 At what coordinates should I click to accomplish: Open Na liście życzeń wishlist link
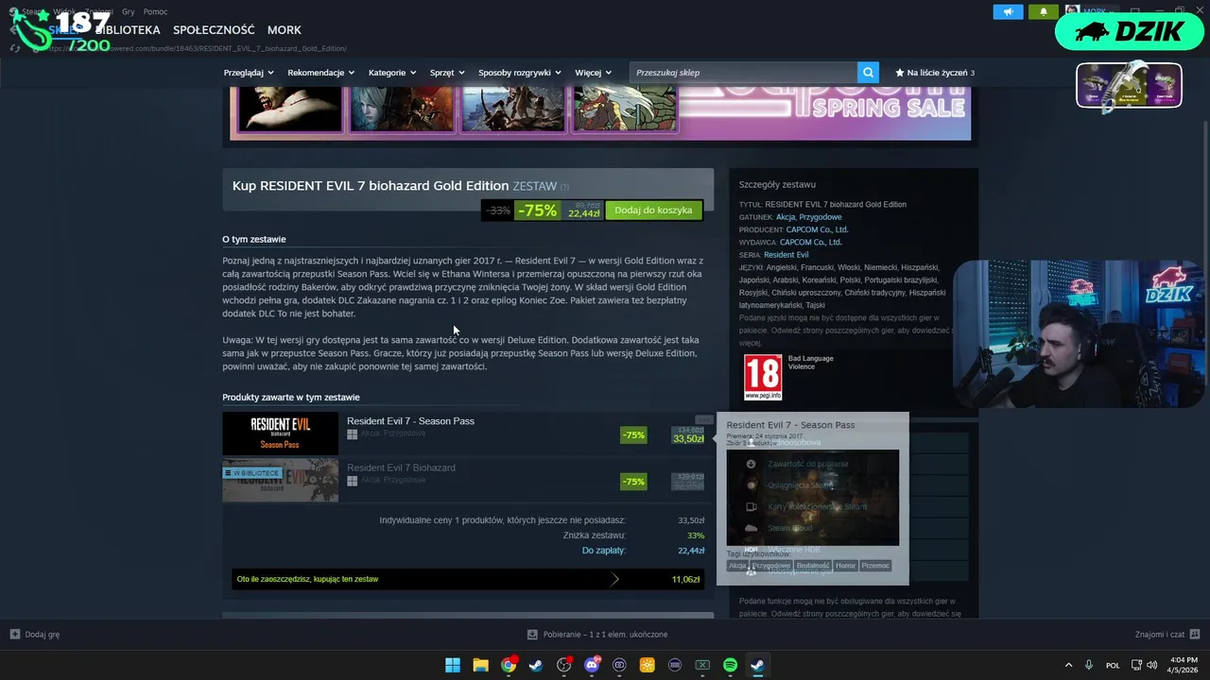click(x=935, y=73)
